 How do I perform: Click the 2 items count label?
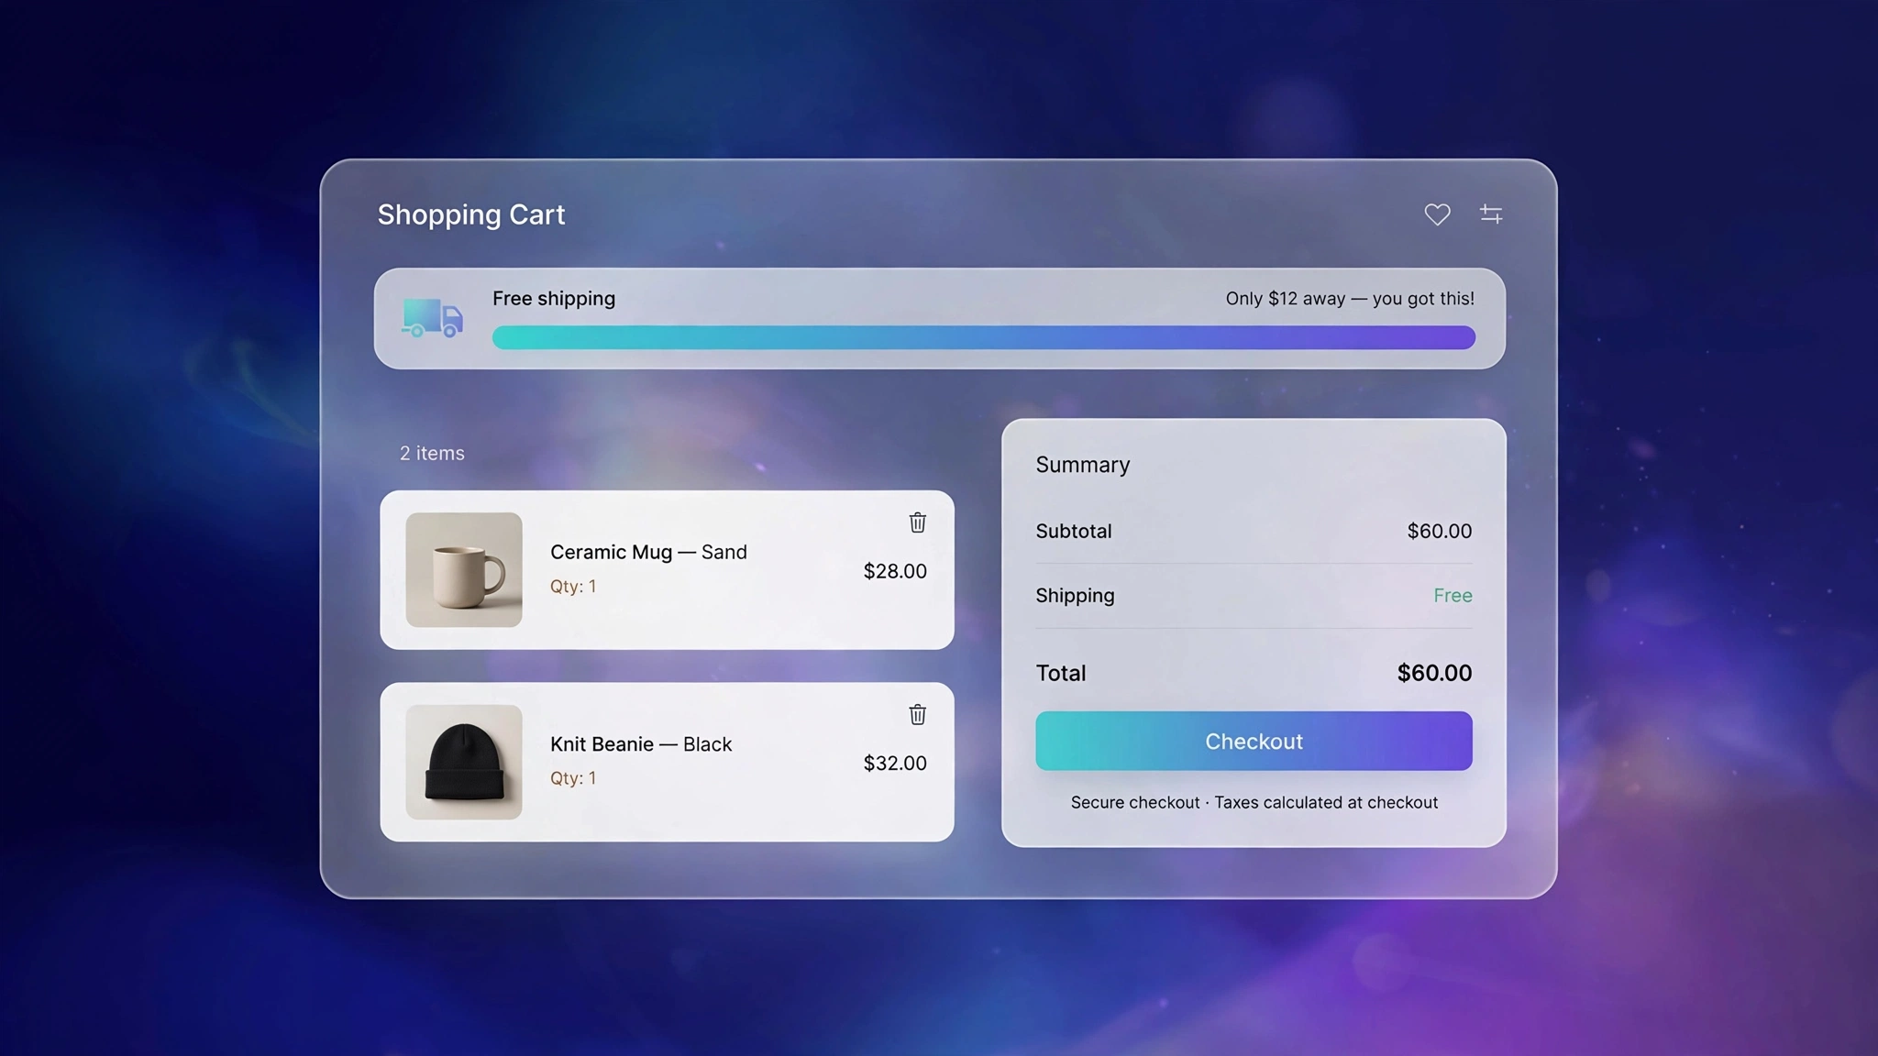pos(432,453)
